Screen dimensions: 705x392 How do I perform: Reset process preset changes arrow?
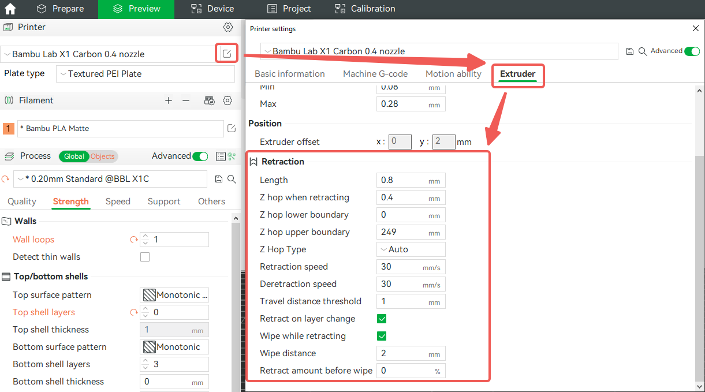click(6, 180)
